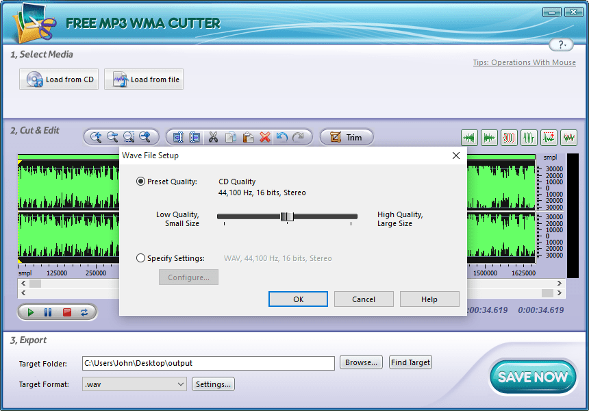Click the scissors folder app logo
This screenshot has height=411, width=589.
pyautogui.click(x=34, y=23)
